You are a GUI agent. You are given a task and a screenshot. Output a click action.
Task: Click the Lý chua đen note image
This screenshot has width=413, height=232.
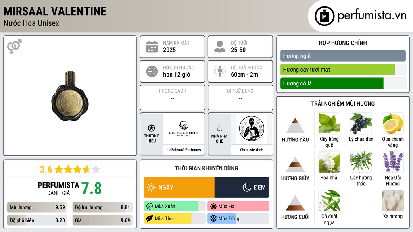(361, 123)
